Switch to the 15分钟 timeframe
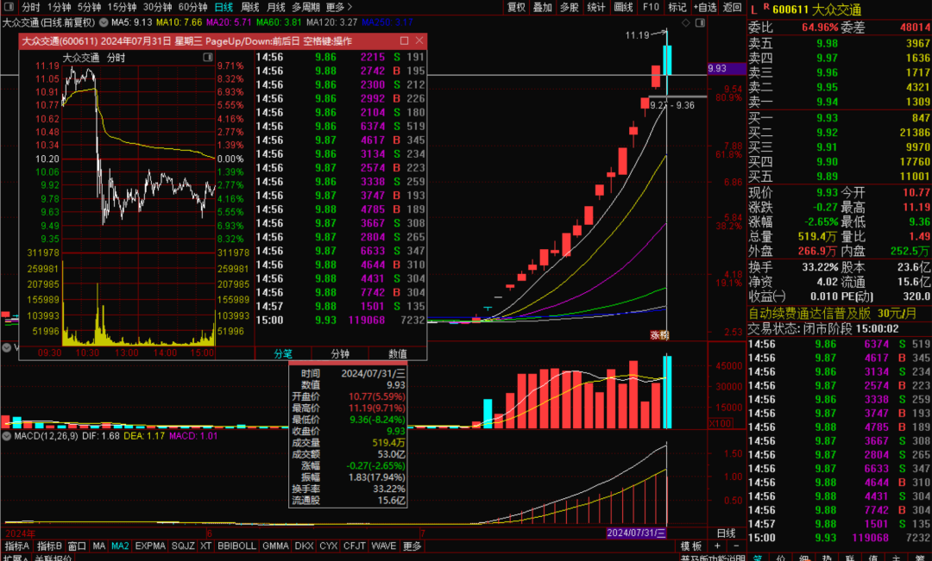This screenshot has height=561, width=932. (122, 7)
